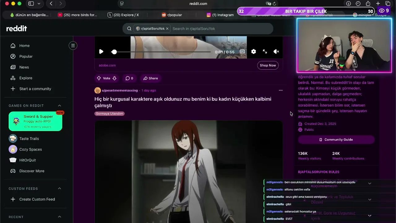
Task: Switch to (1) Instagram tab
Action: tap(220, 15)
